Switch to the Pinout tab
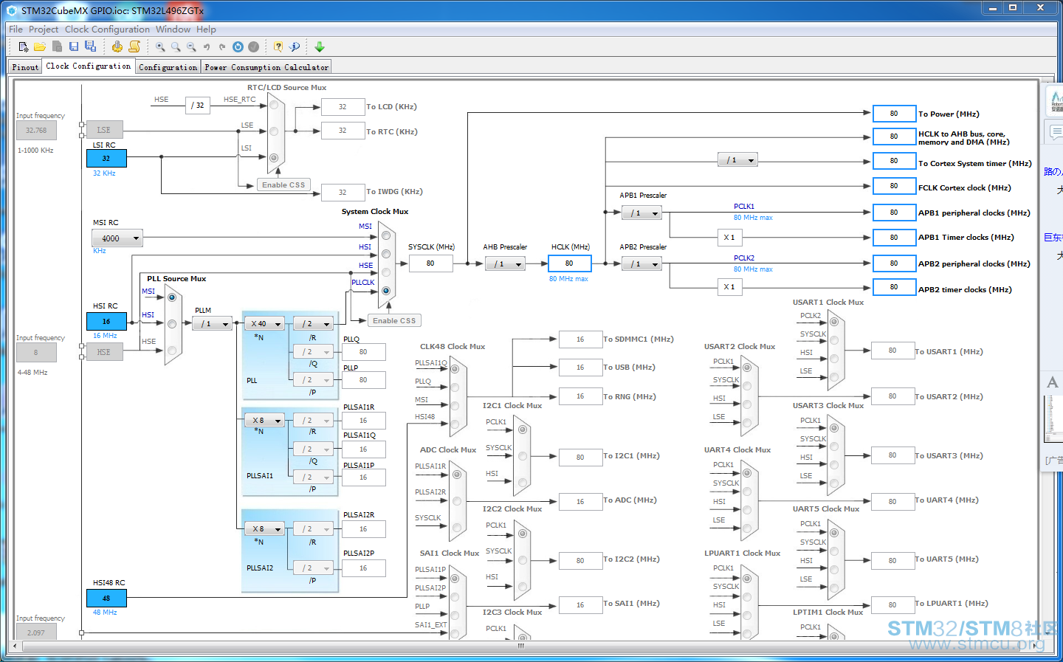1063x662 pixels. (25, 67)
